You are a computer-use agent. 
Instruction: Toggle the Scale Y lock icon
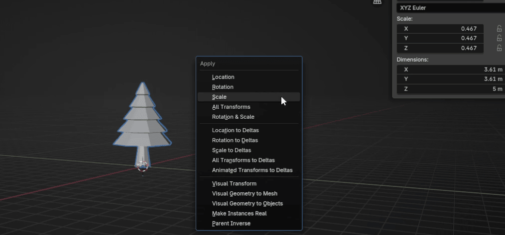[499, 38]
